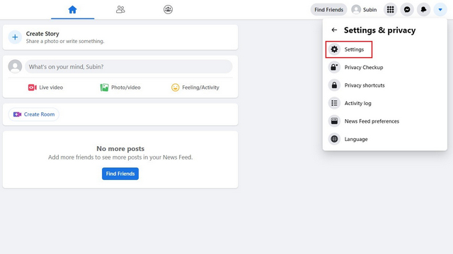453x254 pixels.
Task: Go to the Home feed tab
Action: pyautogui.click(x=72, y=9)
